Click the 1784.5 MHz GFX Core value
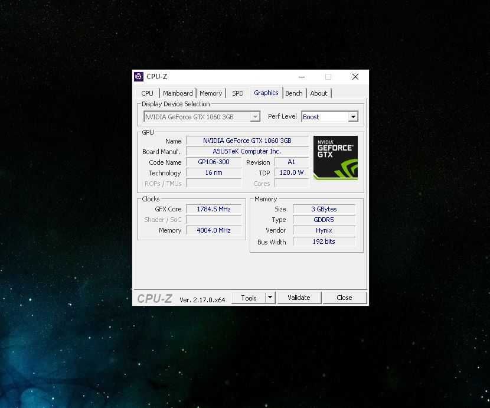Viewport: 490px width, 408px height. pyautogui.click(x=214, y=209)
